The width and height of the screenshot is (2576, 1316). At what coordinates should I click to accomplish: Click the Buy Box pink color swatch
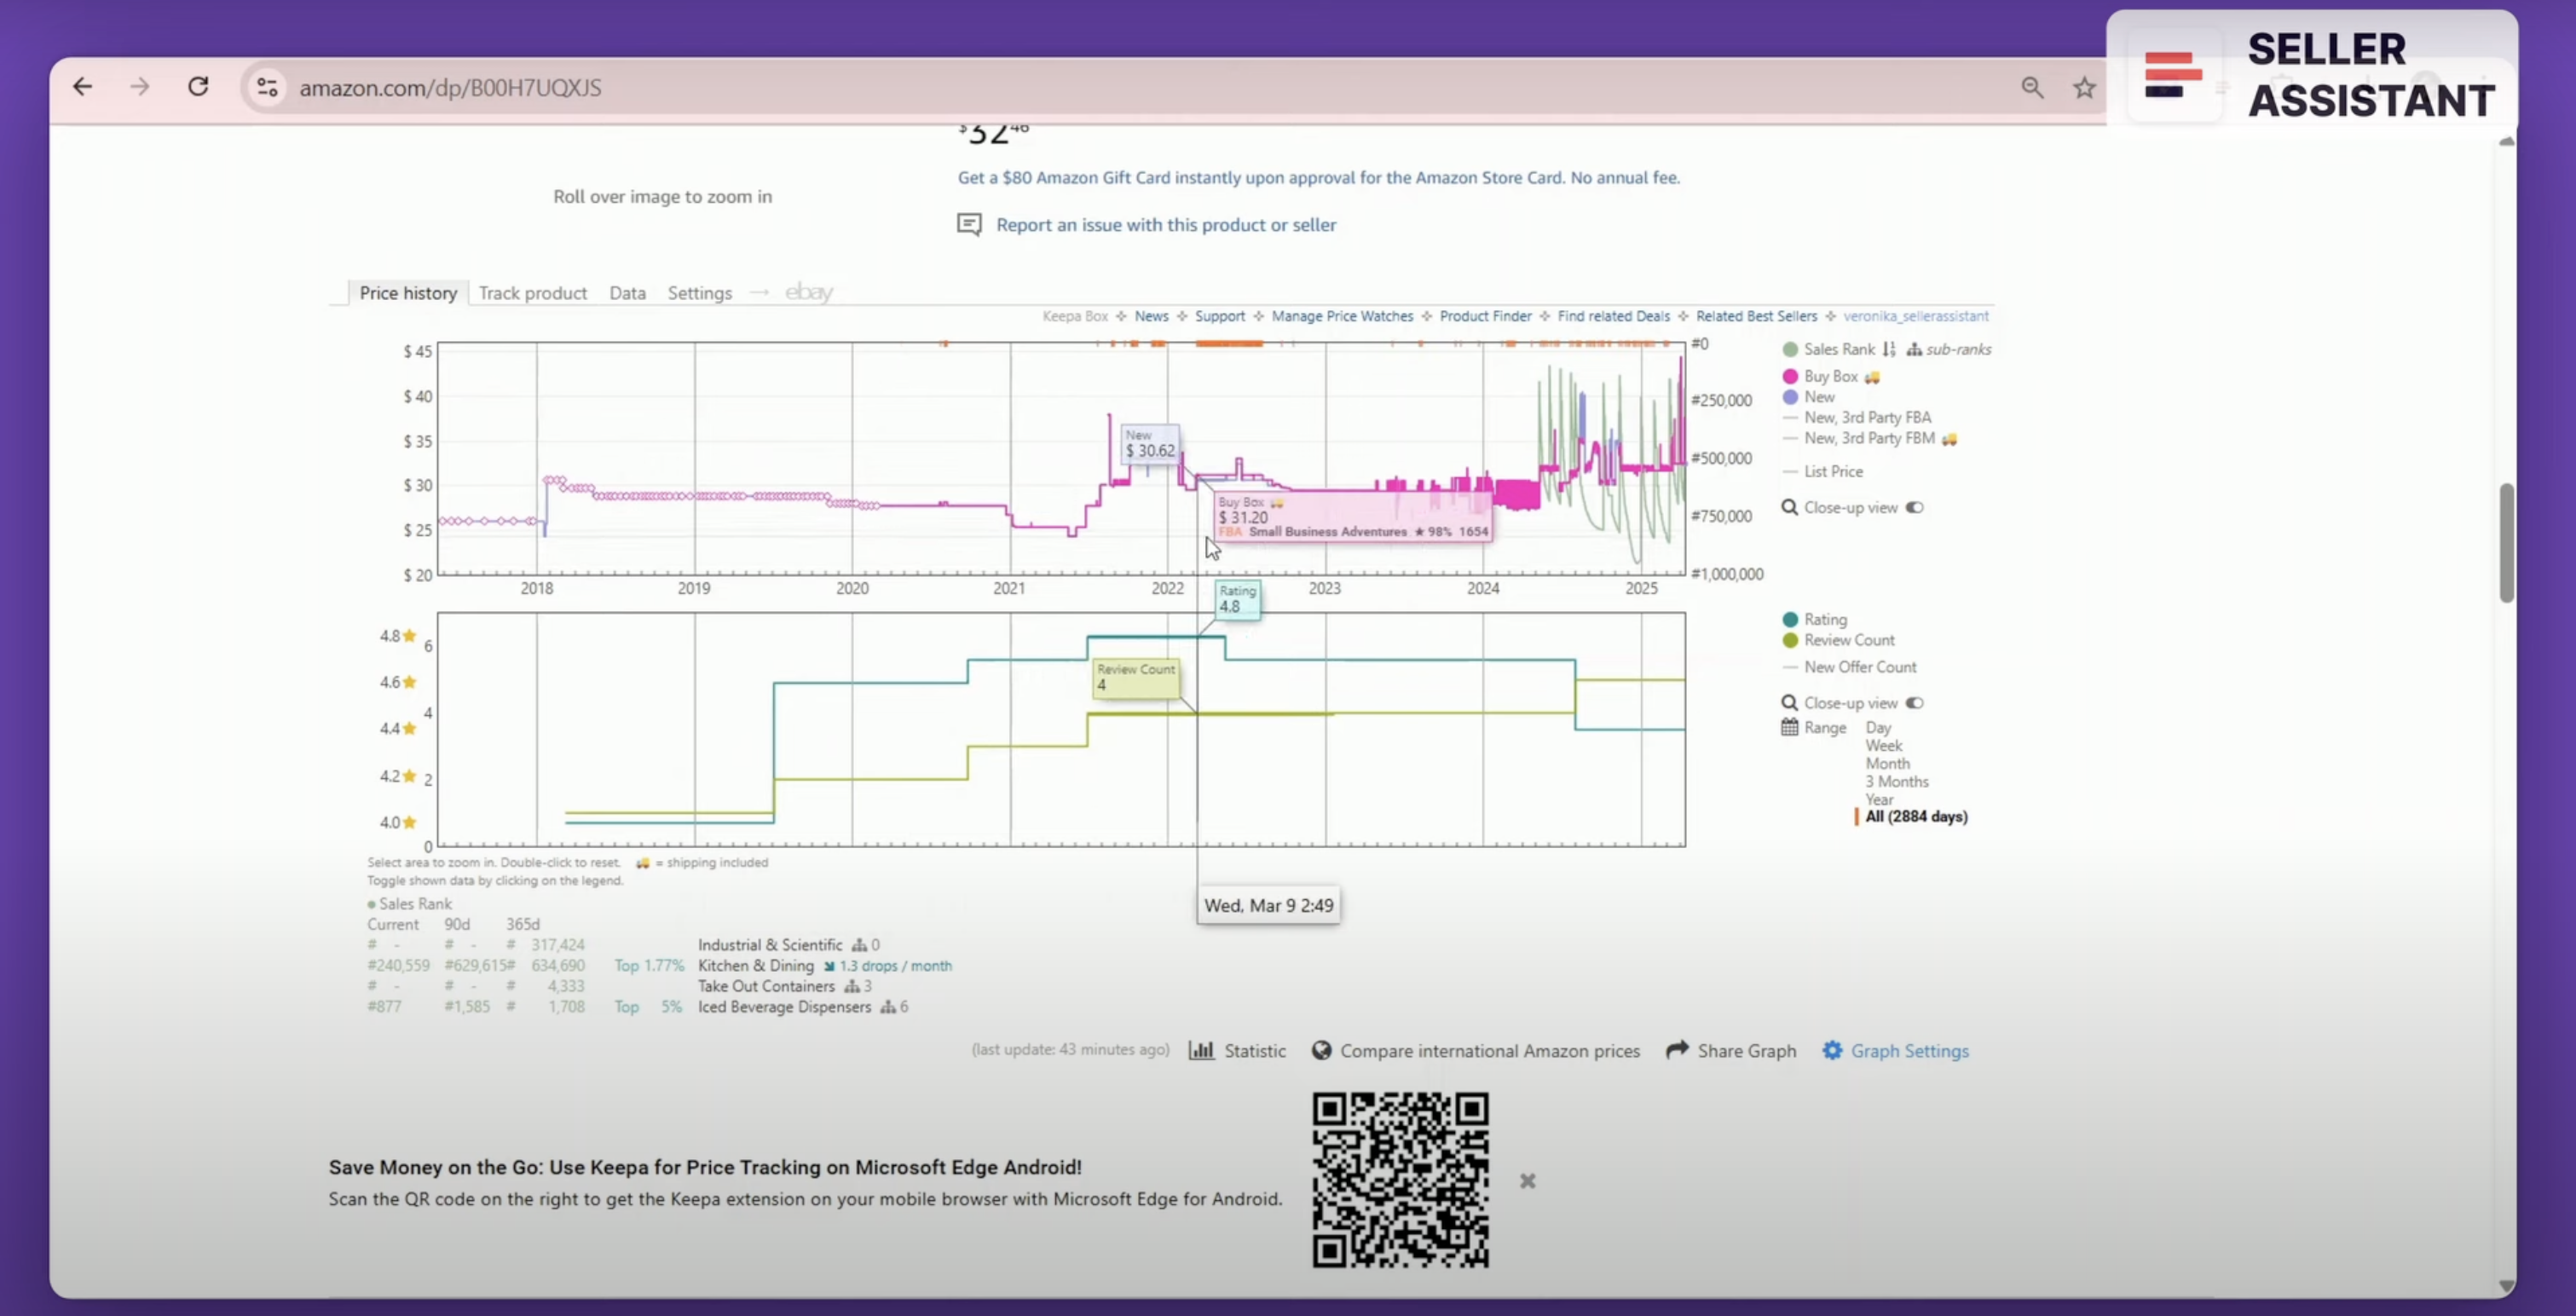tap(1790, 376)
